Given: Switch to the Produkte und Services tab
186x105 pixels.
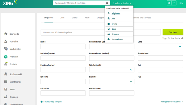Looking at the screenshot, I should coord(142,18).
